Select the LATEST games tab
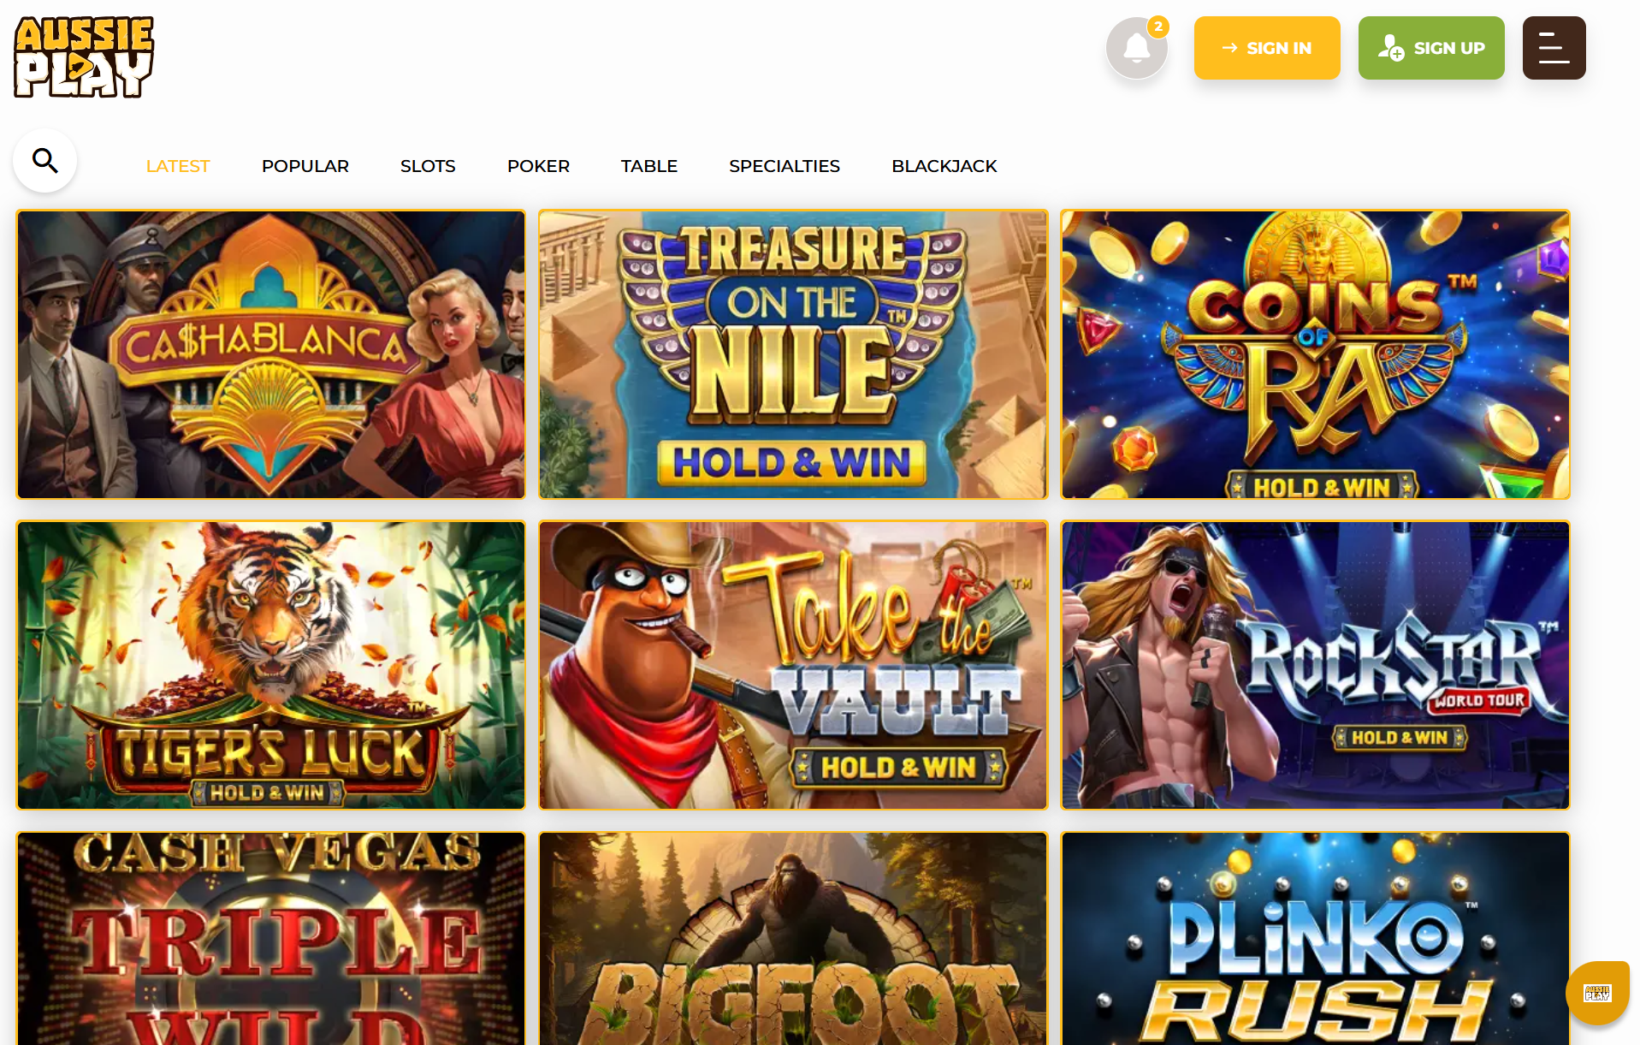 pyautogui.click(x=178, y=166)
